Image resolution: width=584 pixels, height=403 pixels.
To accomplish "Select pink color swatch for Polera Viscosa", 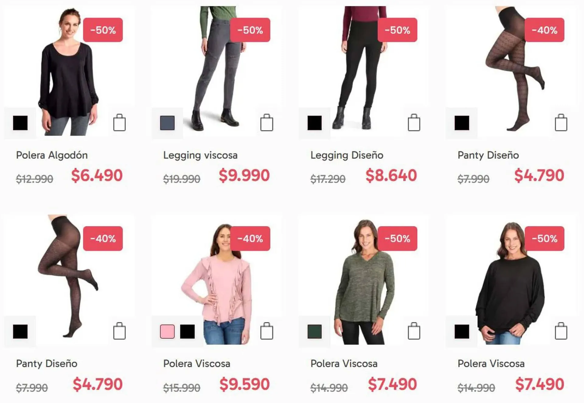I will click(167, 331).
